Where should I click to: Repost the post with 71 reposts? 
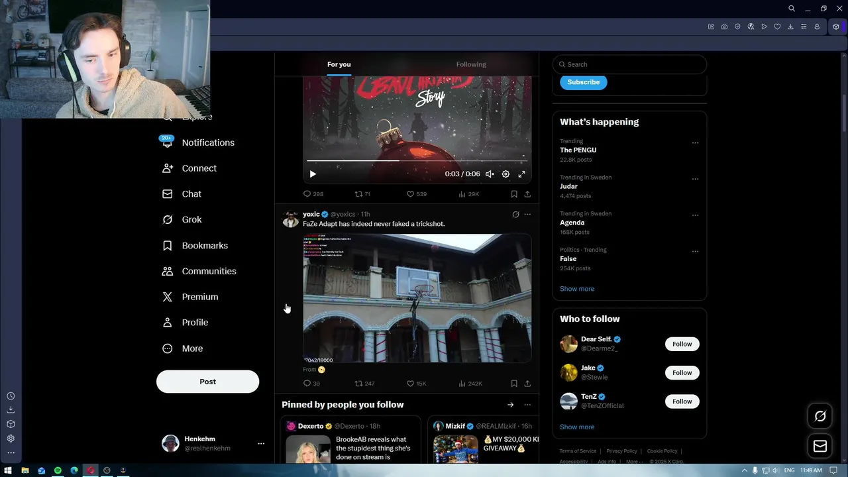362,194
